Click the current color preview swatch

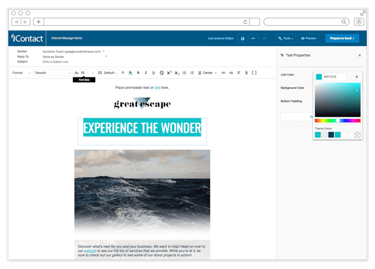coord(319,77)
